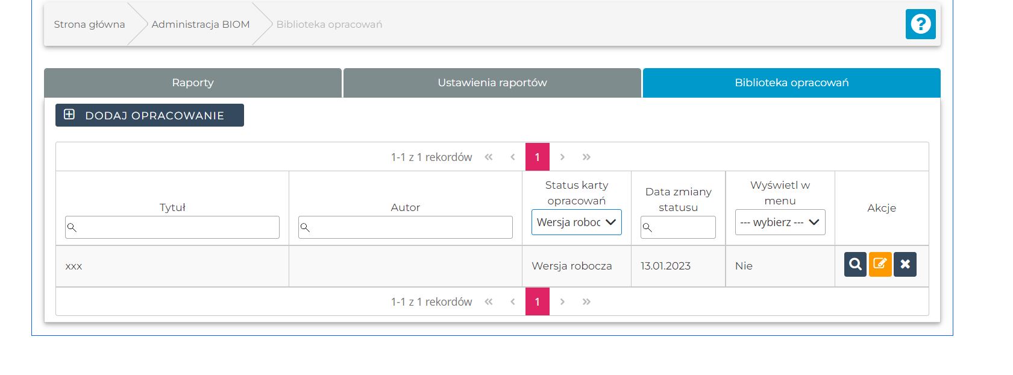Click the blue help question mark icon
Screen dimensions: 1013x375
click(x=920, y=24)
